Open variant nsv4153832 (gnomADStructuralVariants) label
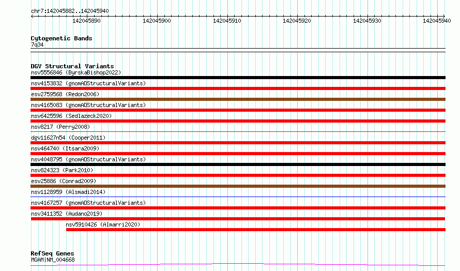The height and width of the screenshot is (271, 460). click(88, 83)
